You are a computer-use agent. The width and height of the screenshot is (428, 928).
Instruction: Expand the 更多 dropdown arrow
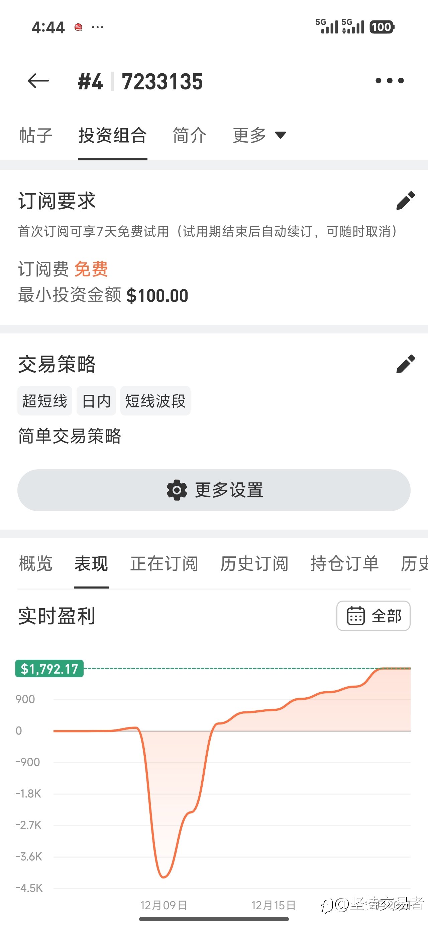[281, 135]
